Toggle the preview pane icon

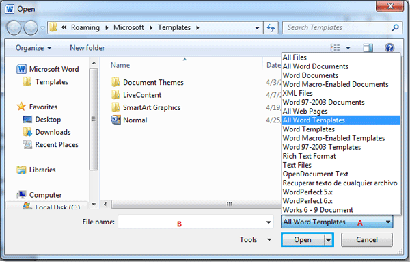368,48
